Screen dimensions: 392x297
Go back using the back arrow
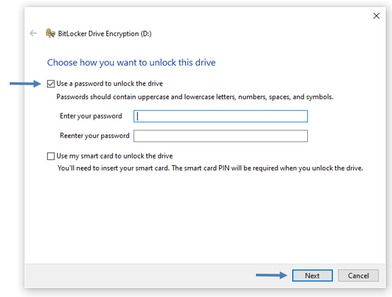33,33
